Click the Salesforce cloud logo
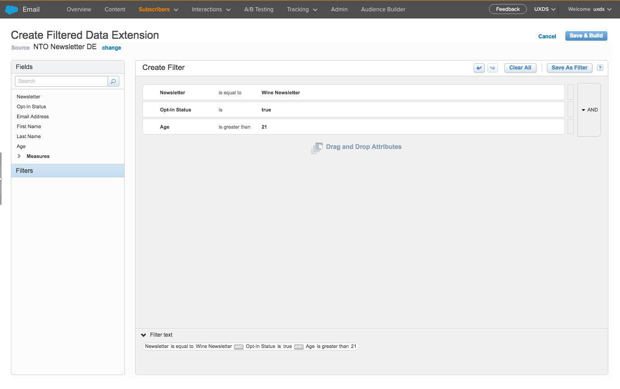This screenshot has width=620, height=389. [x=11, y=9]
